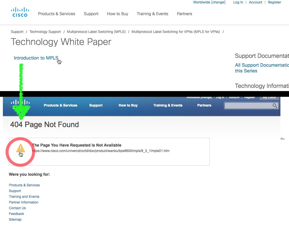The image size is (289, 233).
Task: Open Products & Services in the blue navigation bar
Action: pyautogui.click(x=60, y=105)
